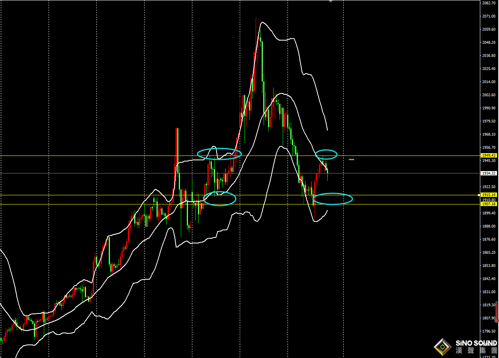
Task: Click the 2002.60 label on price scale
Action: pyautogui.click(x=488, y=95)
